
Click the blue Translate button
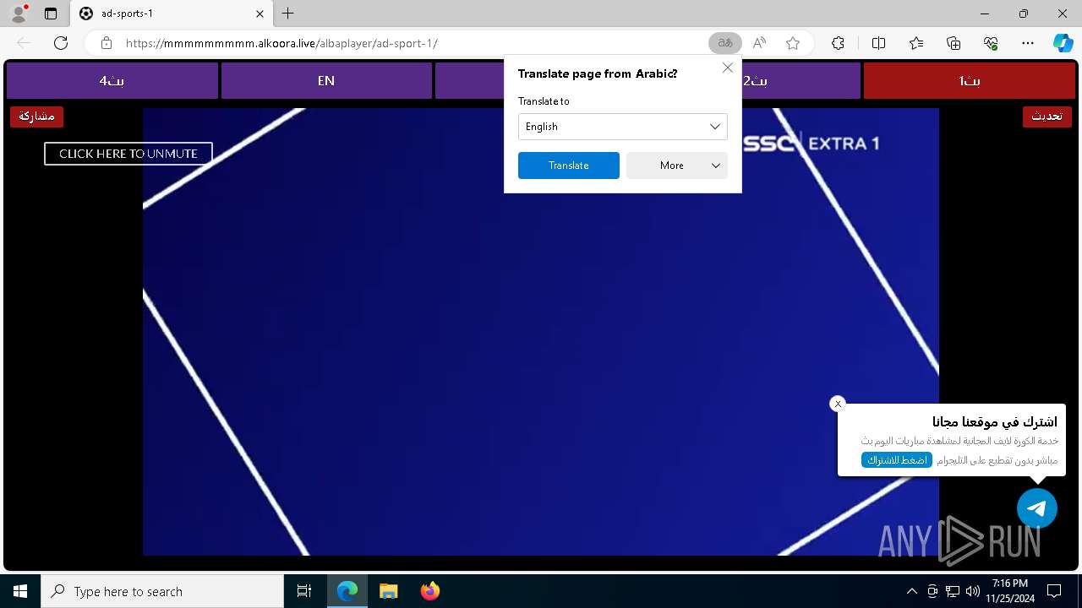point(569,166)
